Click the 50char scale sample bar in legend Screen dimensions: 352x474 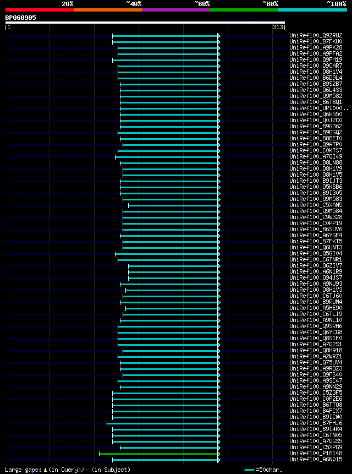pyautogui.click(x=249, y=470)
